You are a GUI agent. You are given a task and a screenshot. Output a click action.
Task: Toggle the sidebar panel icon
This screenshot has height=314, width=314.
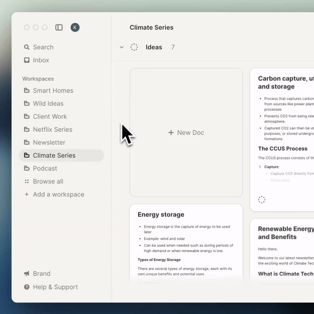59,27
